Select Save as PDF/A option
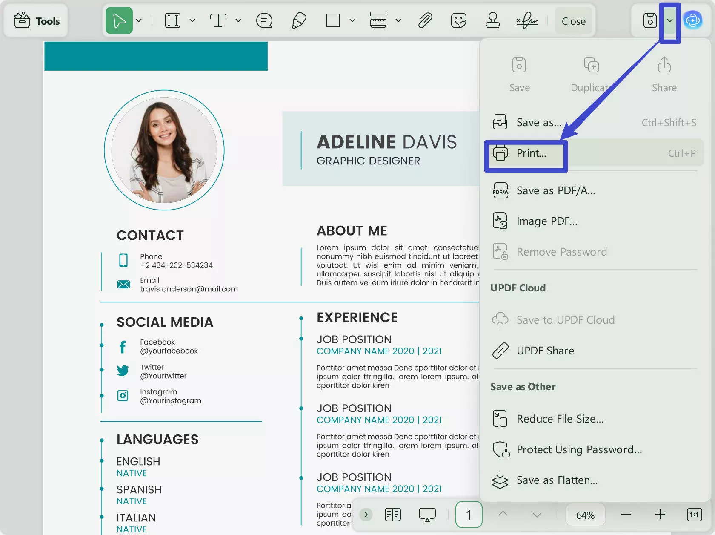The height and width of the screenshot is (535, 715). (555, 190)
